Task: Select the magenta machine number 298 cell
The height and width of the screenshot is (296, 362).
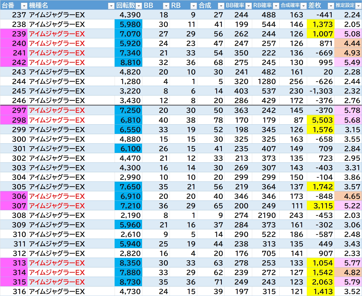Action: point(14,120)
